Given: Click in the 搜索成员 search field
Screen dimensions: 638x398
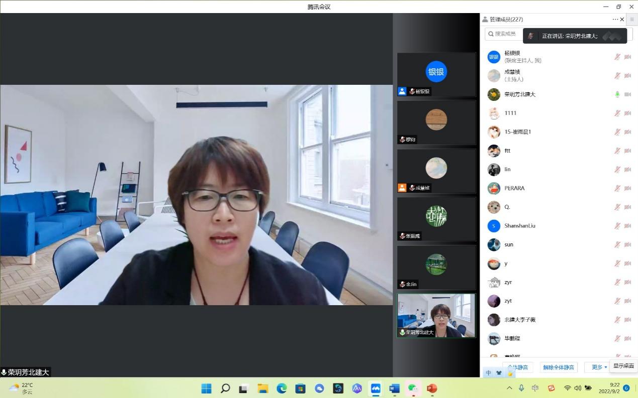Looking at the screenshot, I should [505, 34].
